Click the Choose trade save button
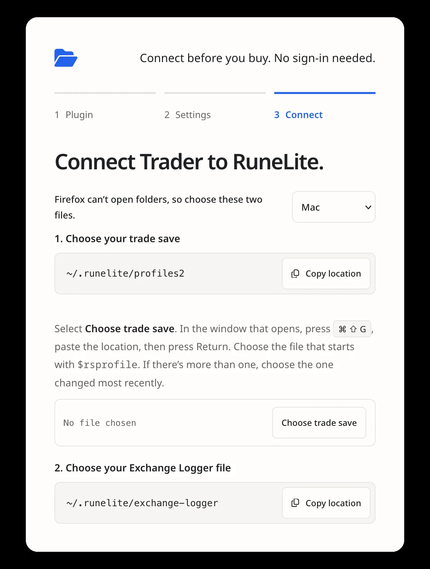This screenshot has height=569, width=430. coord(319,423)
